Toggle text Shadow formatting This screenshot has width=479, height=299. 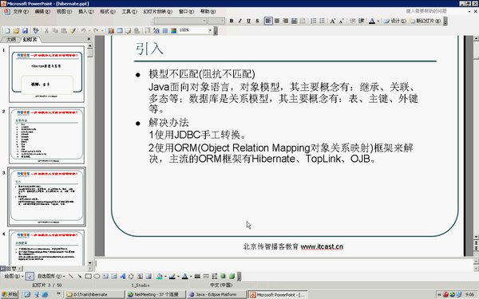[257, 21]
